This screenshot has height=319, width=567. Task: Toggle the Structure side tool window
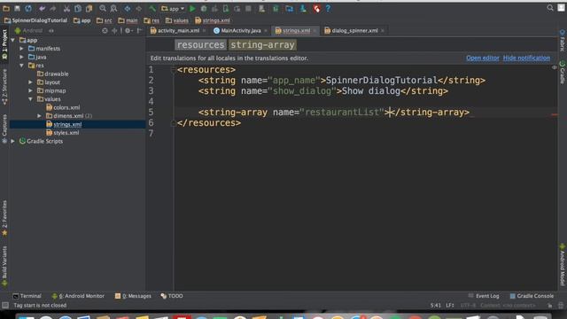click(x=4, y=87)
